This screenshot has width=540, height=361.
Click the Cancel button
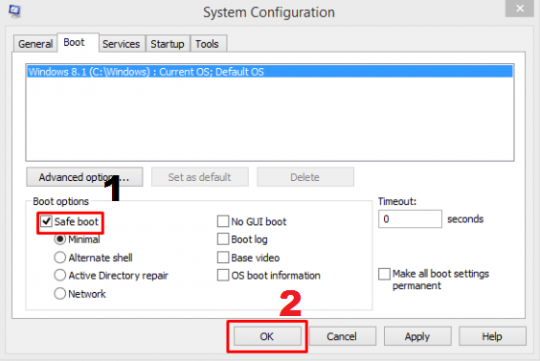(343, 336)
